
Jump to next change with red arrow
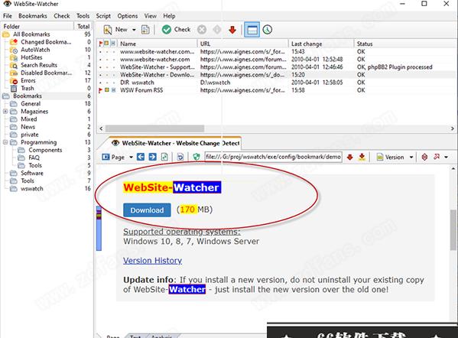349,158
